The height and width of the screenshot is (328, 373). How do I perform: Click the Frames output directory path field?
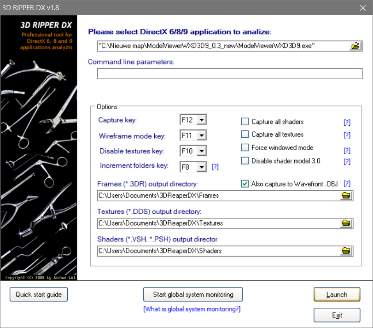coord(219,196)
